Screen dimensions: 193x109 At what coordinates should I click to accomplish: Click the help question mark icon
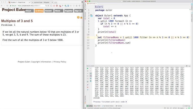point(88,90)
